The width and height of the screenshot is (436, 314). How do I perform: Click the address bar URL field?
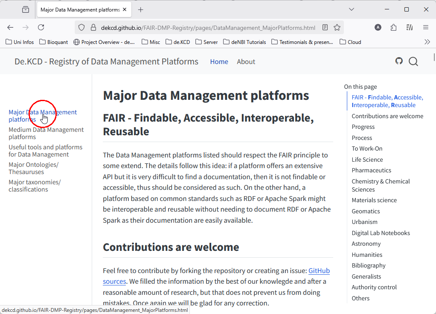(x=208, y=28)
